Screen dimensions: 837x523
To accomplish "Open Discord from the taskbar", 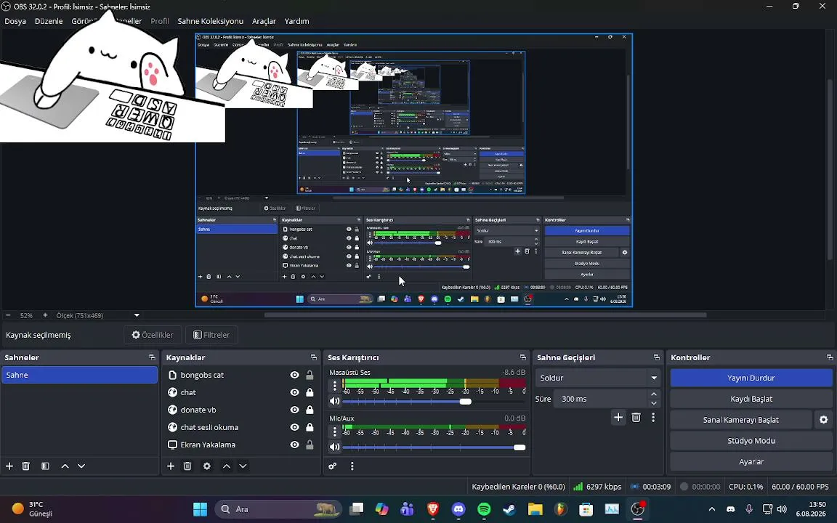I will pos(458,508).
